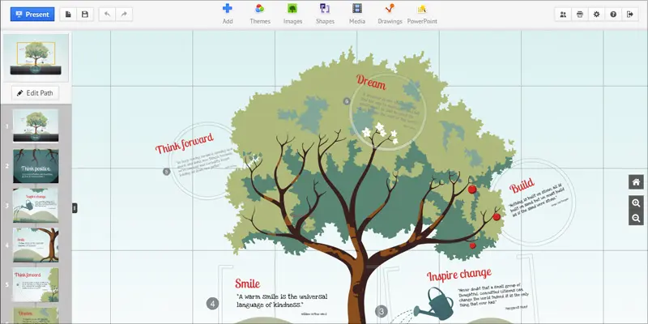Click the Dream heading on canvas
The image size is (648, 324).
(371, 82)
